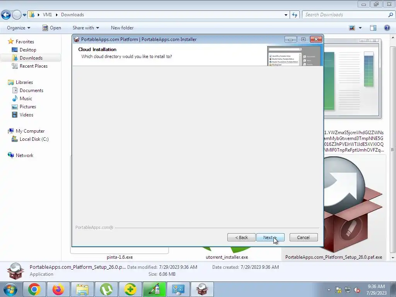Refresh the Downloads folder view
396x297 pixels.
coord(294,15)
